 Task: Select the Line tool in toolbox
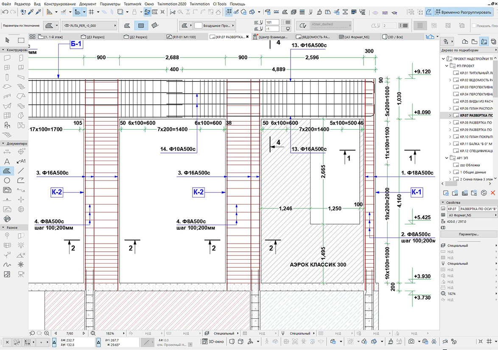coord(21,171)
